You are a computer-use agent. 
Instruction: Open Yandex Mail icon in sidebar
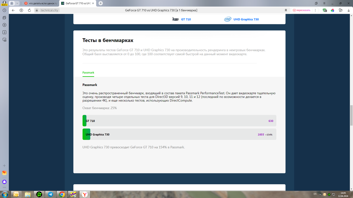4,173
